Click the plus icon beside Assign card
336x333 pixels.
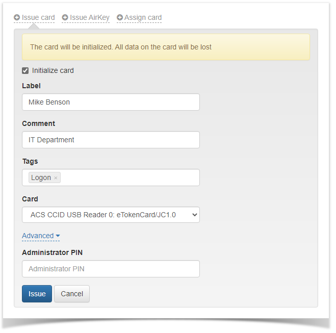[x=120, y=17]
